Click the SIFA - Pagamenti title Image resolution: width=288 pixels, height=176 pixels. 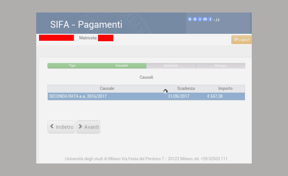(x=86, y=25)
